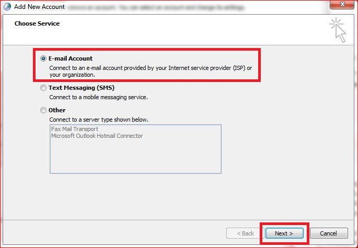Select Fax Mail Transport in server list

coord(75,129)
